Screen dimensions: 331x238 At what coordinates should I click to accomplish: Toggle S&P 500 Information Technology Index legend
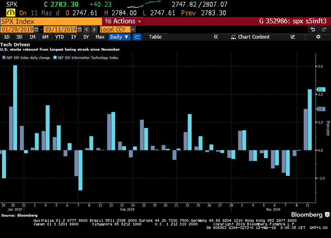tap(85, 57)
